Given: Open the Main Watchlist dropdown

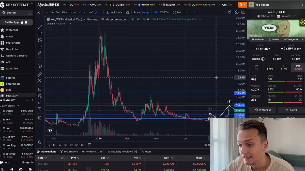Looking at the screenshot, I should (x=9, y=106).
